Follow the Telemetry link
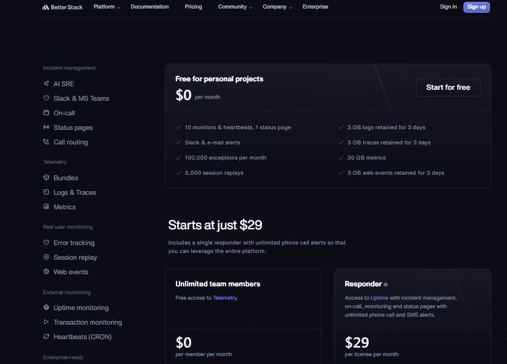 click(225, 298)
